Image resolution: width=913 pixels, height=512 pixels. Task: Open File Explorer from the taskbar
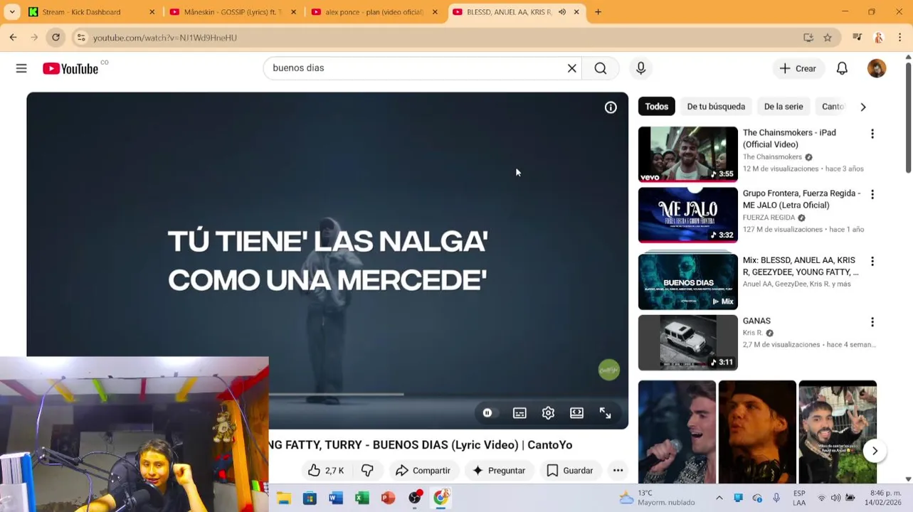pos(284,498)
